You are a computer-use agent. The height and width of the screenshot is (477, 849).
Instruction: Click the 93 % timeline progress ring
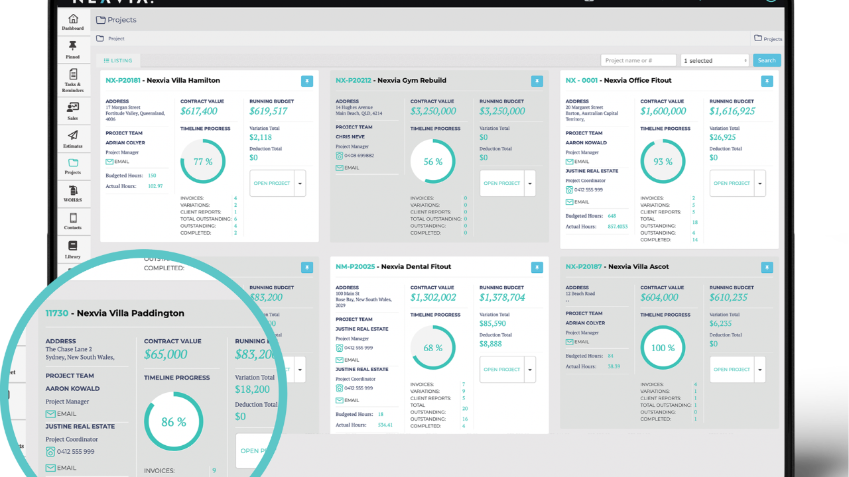[663, 161]
